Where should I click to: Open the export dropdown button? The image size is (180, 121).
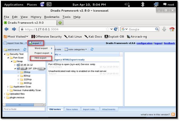click(x=35, y=43)
